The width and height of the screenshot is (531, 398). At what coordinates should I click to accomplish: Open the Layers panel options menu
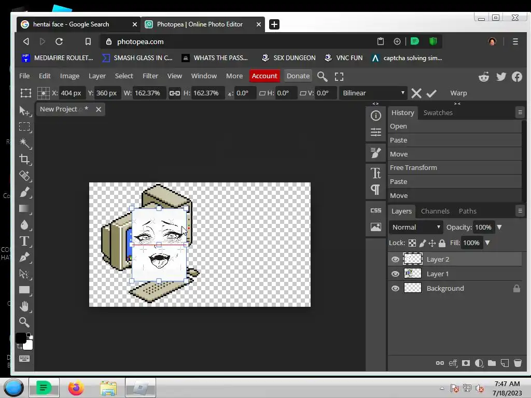click(x=520, y=210)
